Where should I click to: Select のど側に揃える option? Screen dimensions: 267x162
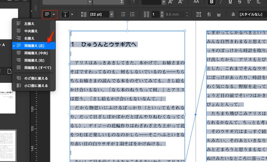(36, 78)
